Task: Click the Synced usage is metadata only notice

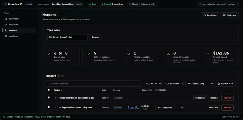Action: tap(39, 117)
